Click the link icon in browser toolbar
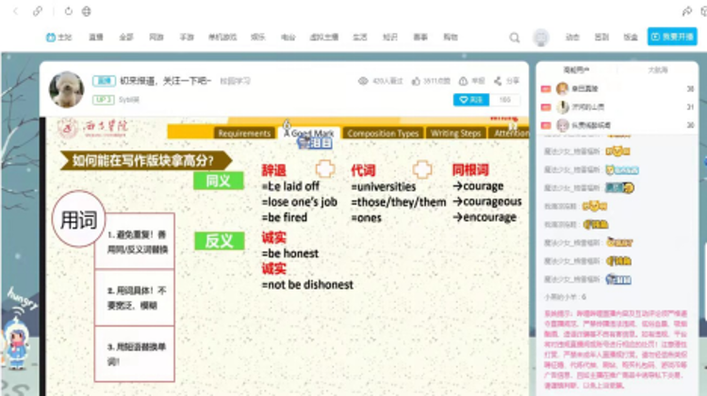 pyautogui.click(x=38, y=11)
